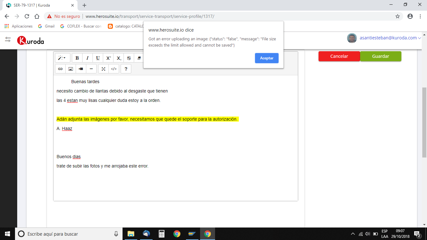Insert a video with the video icon
Screen dimensions: 427x240
point(81,69)
